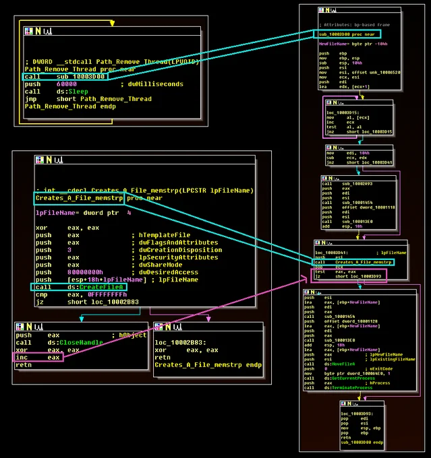Click the 'call ds:CloseHandle' instruction
The image size is (431, 458).
point(59,343)
